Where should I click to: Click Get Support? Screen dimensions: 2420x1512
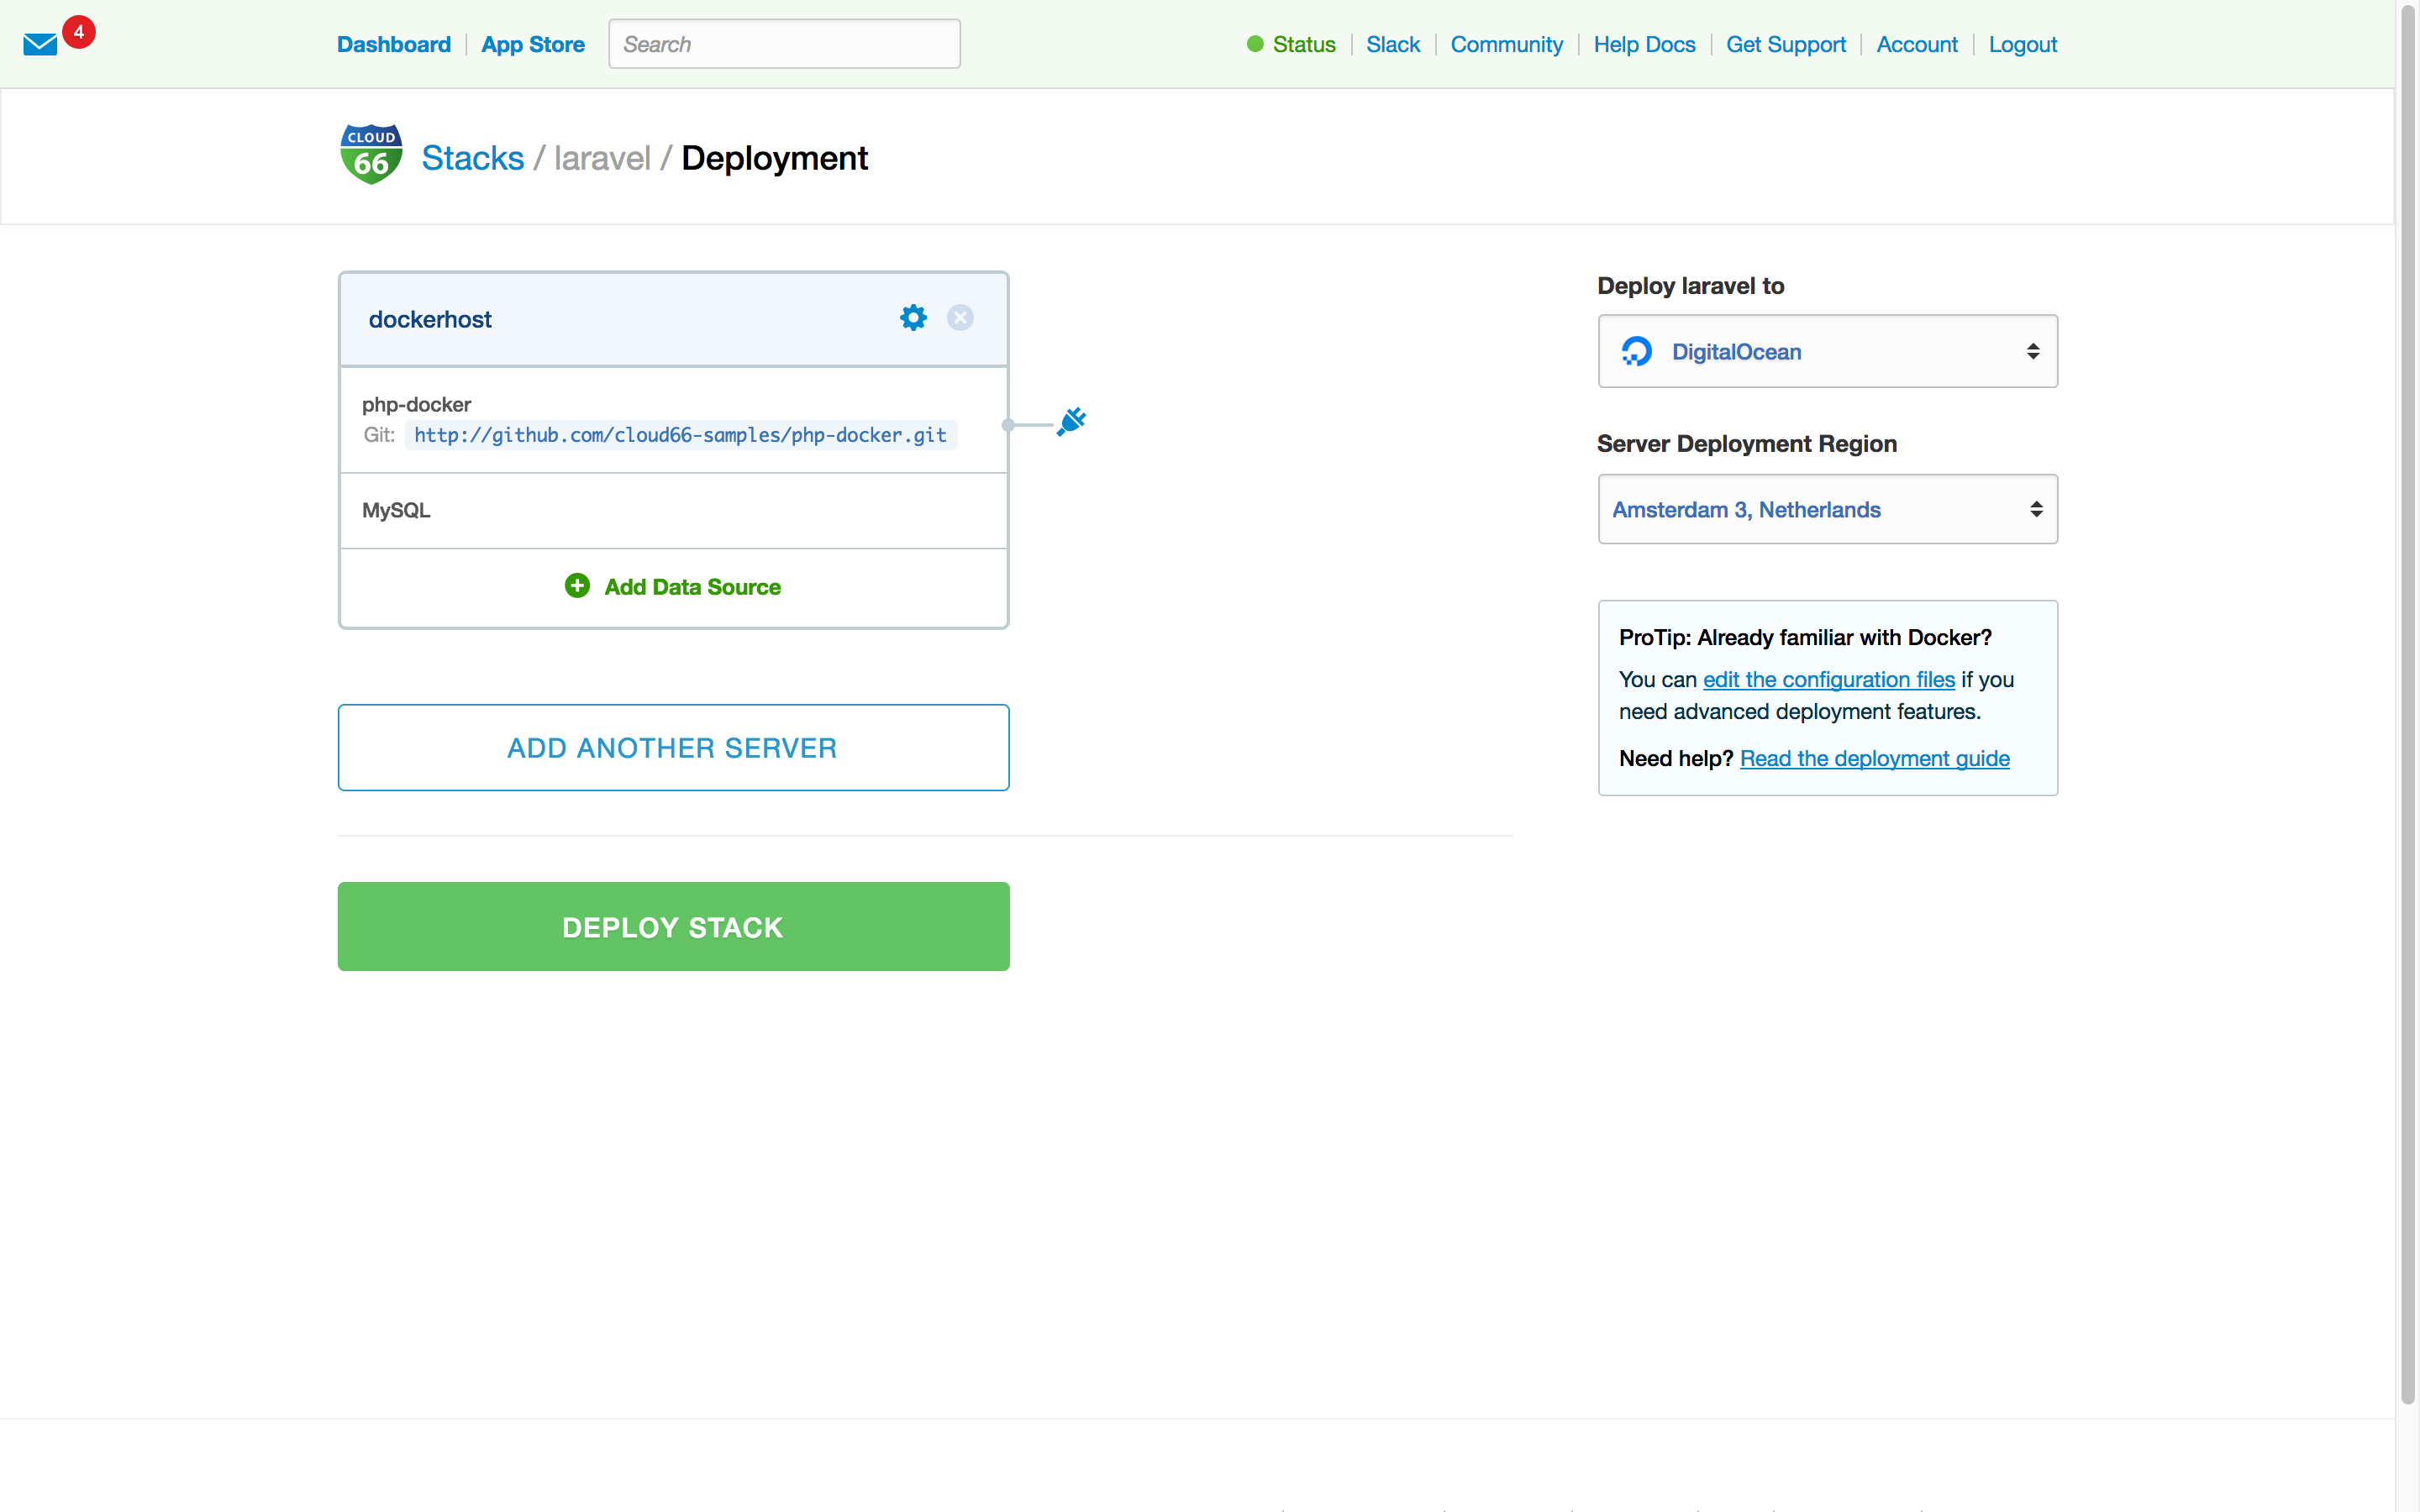1785,44
